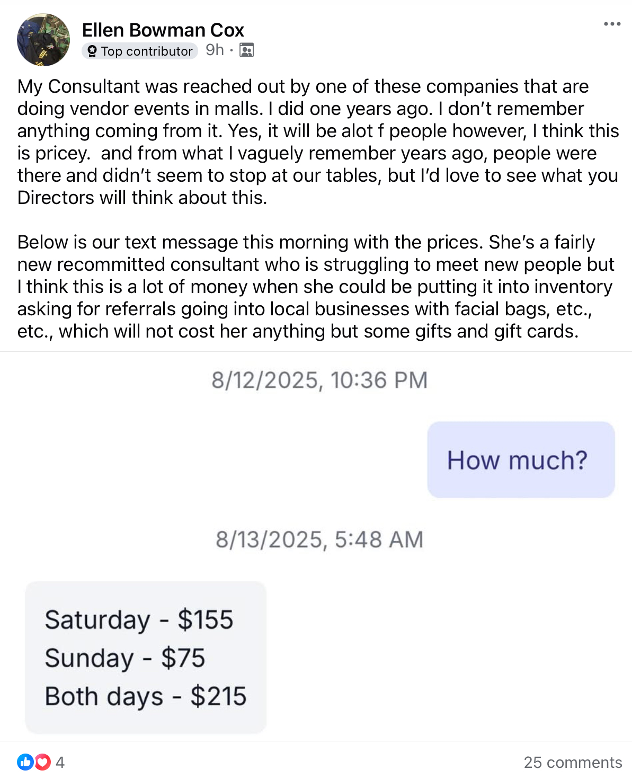Open the Ellen Bowman Cox profile name
The height and width of the screenshot is (779, 632).
[163, 30]
